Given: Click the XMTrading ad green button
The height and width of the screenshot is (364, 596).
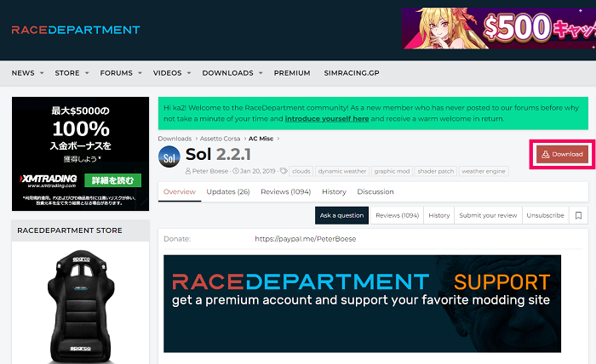Looking at the screenshot, I should pyautogui.click(x=112, y=180).
